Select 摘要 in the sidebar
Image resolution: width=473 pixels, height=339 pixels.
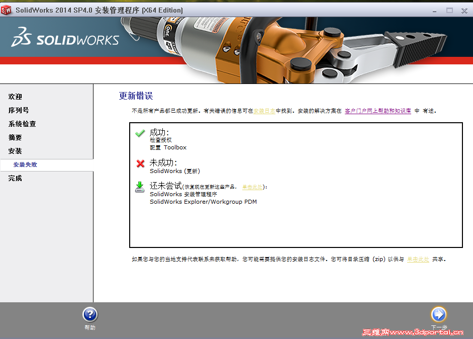(15, 137)
